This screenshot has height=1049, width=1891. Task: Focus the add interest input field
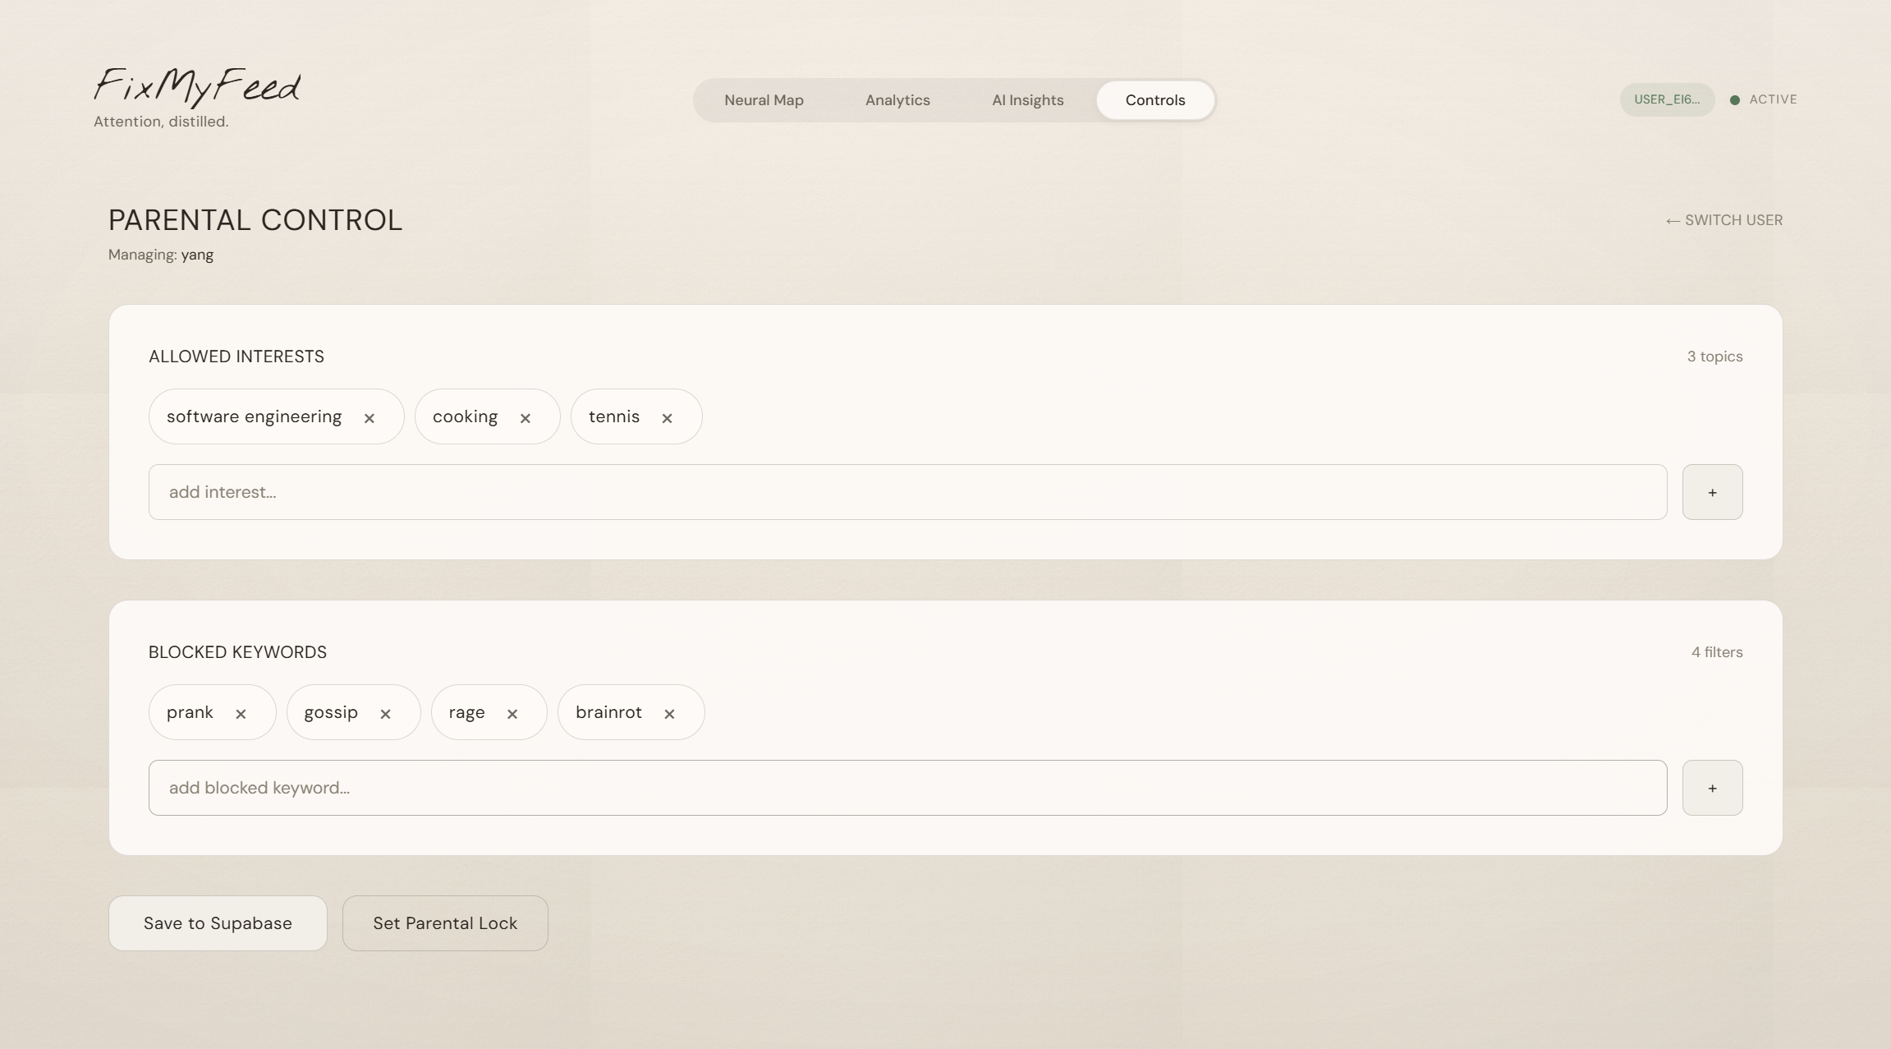point(907,492)
